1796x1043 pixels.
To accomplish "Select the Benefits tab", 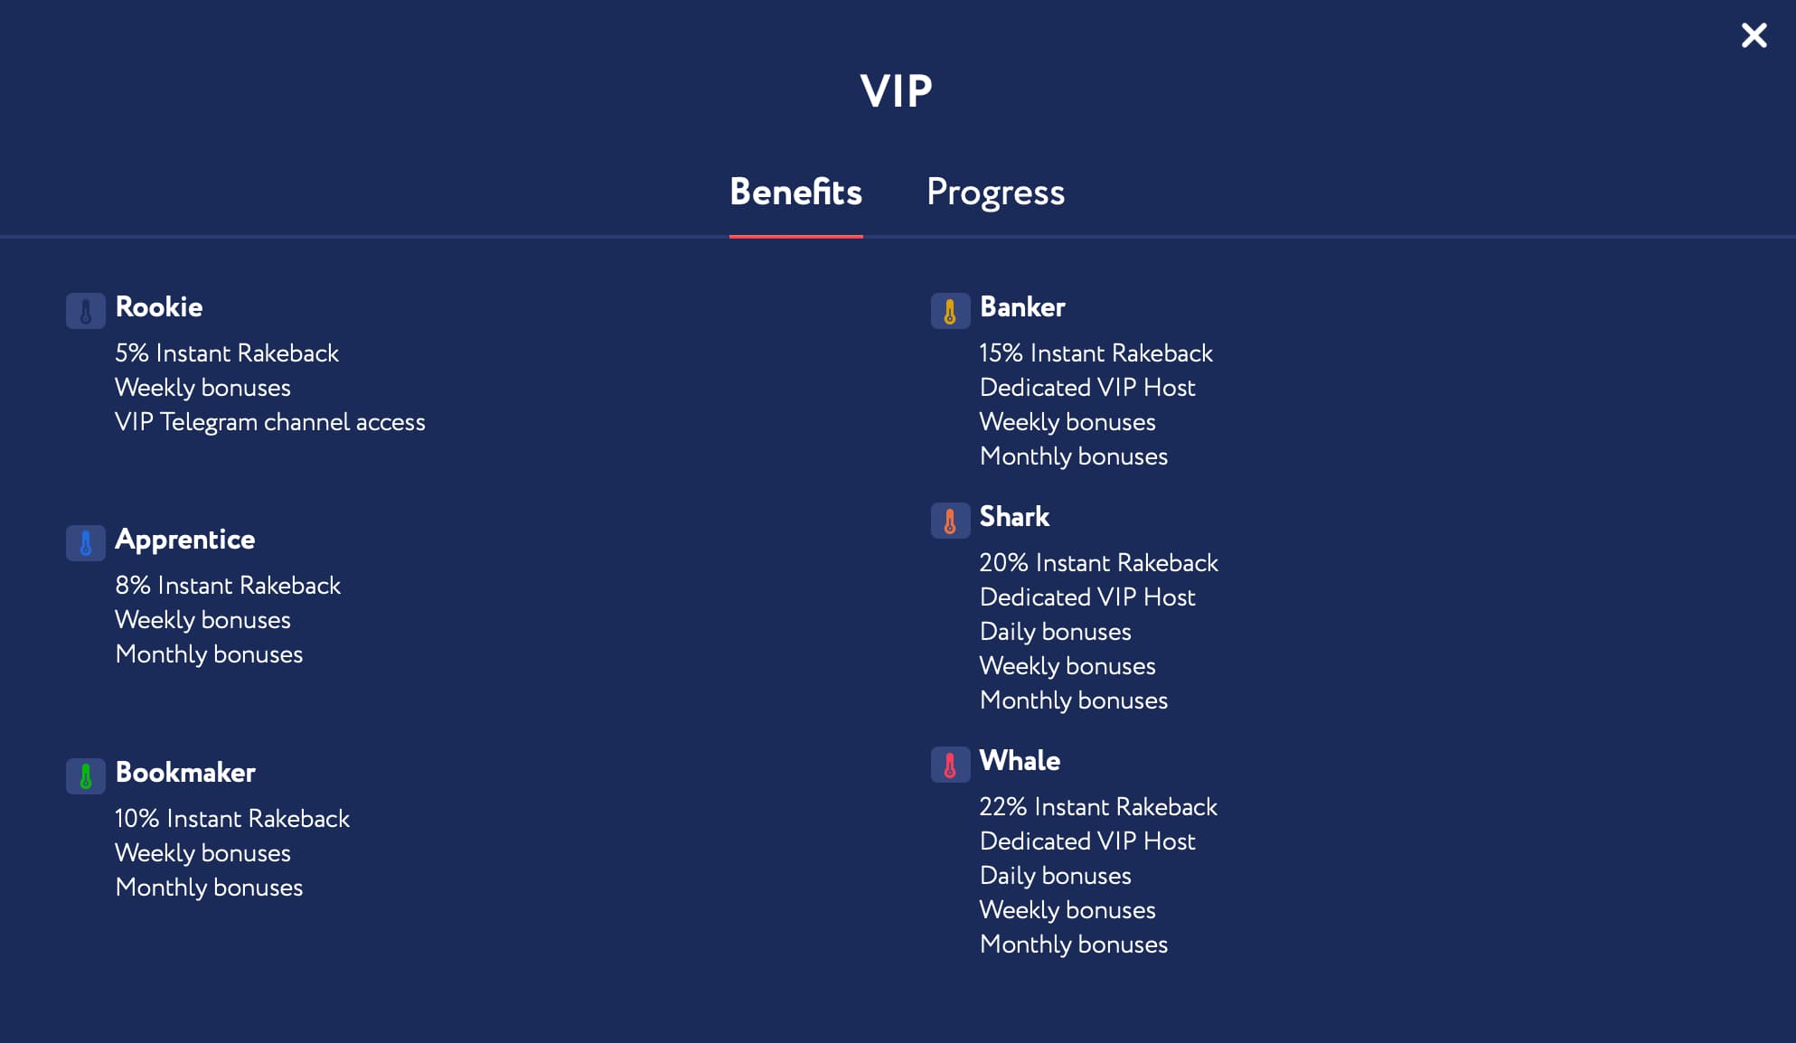I will [795, 193].
